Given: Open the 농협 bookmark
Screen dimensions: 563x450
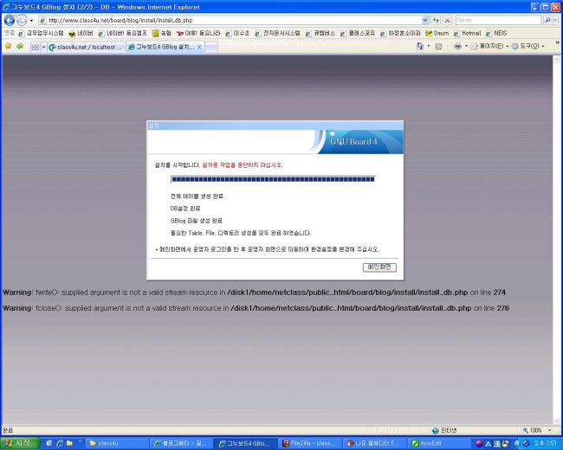Looking at the screenshot, I should click(x=162, y=34).
